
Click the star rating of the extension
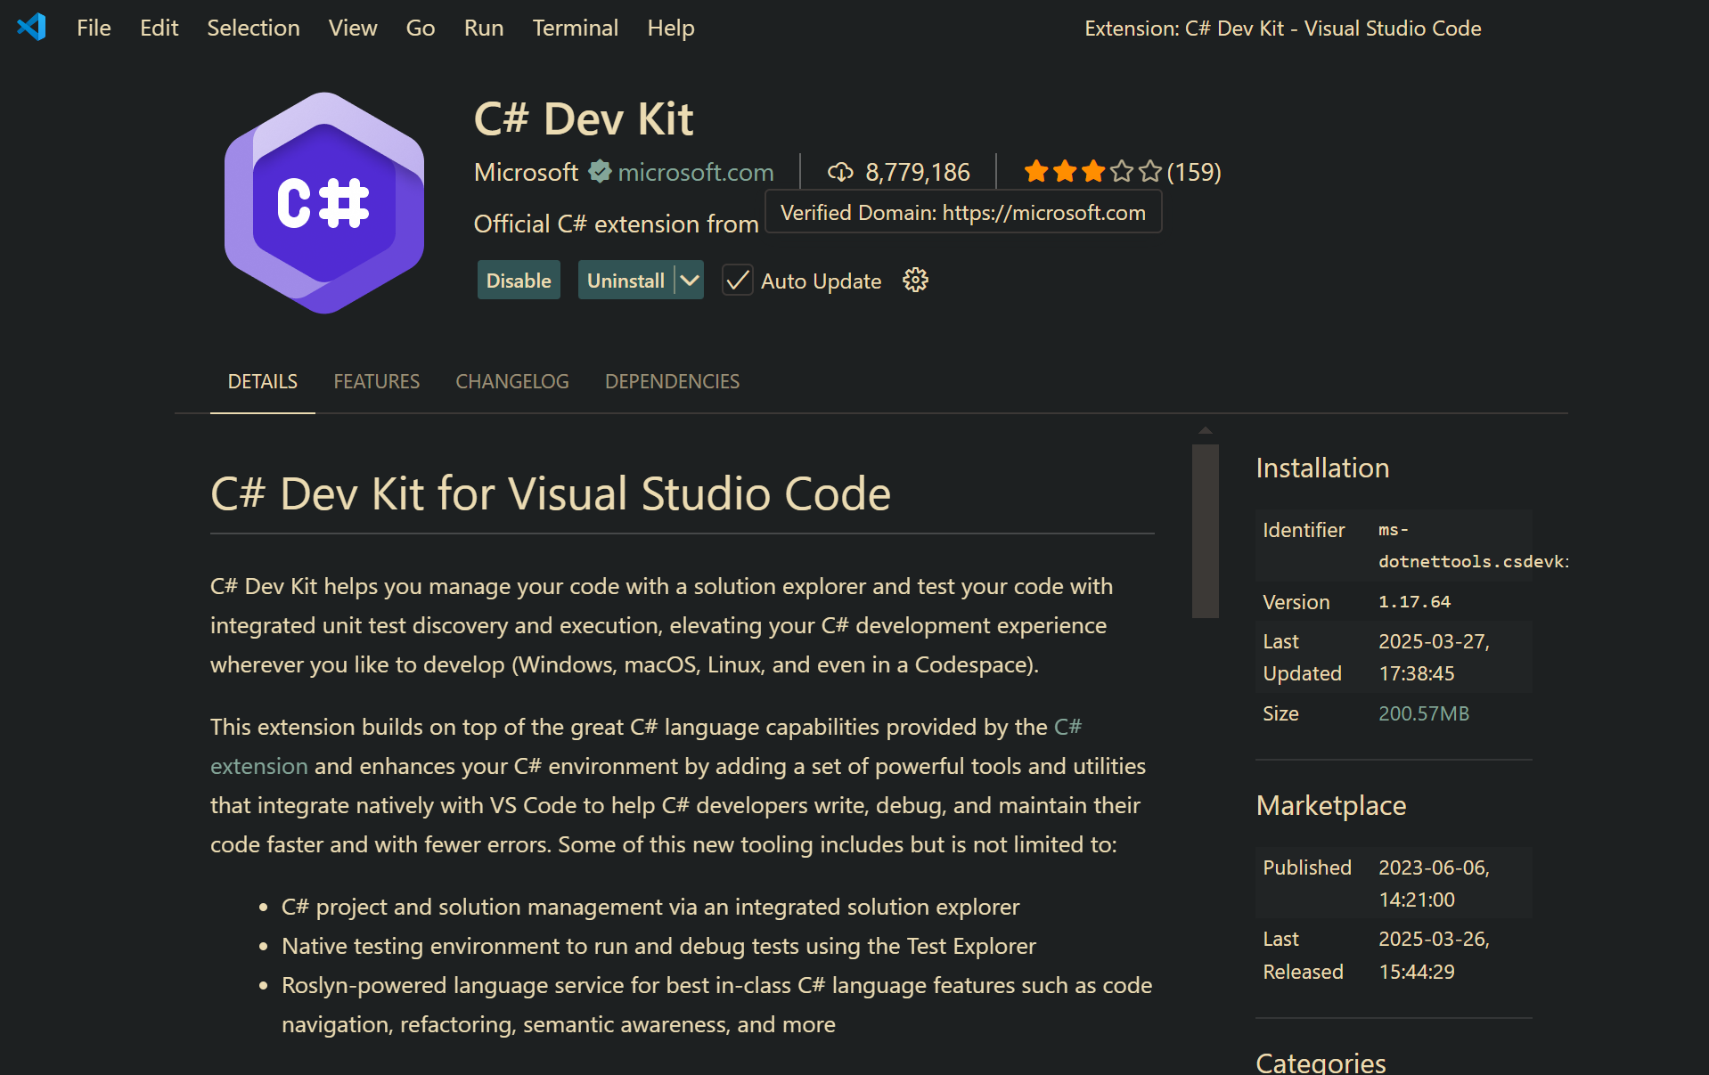coord(1092,171)
